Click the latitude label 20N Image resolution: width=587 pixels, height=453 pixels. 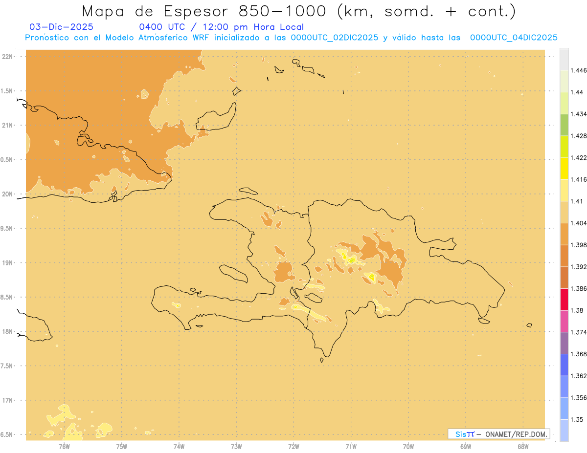click(x=7, y=194)
